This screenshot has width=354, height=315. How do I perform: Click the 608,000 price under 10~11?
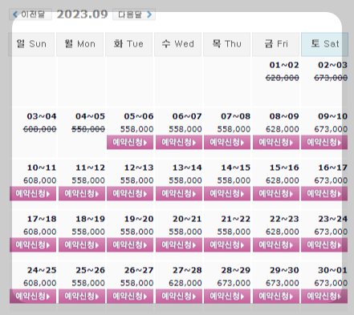[39, 180]
